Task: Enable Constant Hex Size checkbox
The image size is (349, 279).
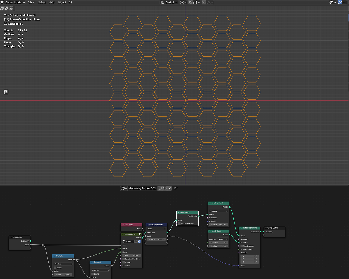Action: [124, 259]
